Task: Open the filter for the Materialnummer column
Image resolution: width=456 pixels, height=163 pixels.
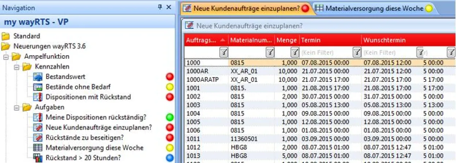Action: pyautogui.click(x=269, y=52)
